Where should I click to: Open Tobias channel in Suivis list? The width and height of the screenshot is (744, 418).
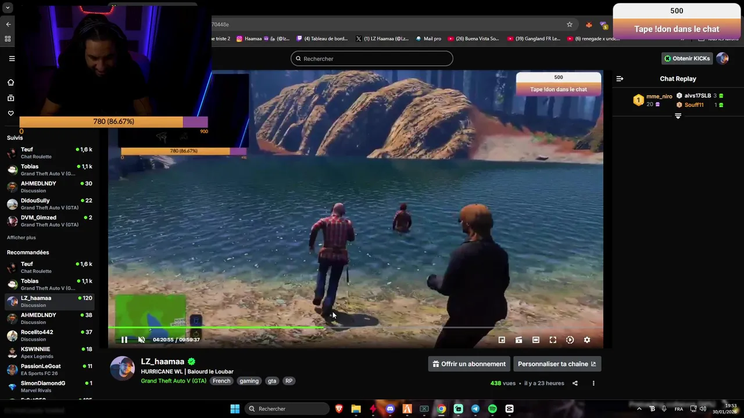pyautogui.click(x=49, y=170)
